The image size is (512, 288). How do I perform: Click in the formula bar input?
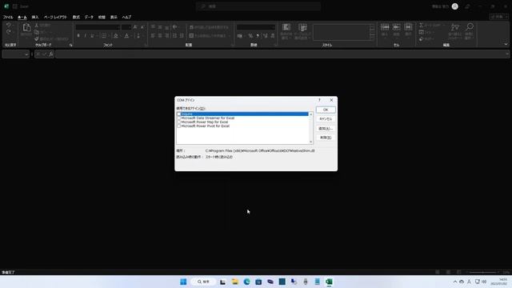[x=280, y=54]
